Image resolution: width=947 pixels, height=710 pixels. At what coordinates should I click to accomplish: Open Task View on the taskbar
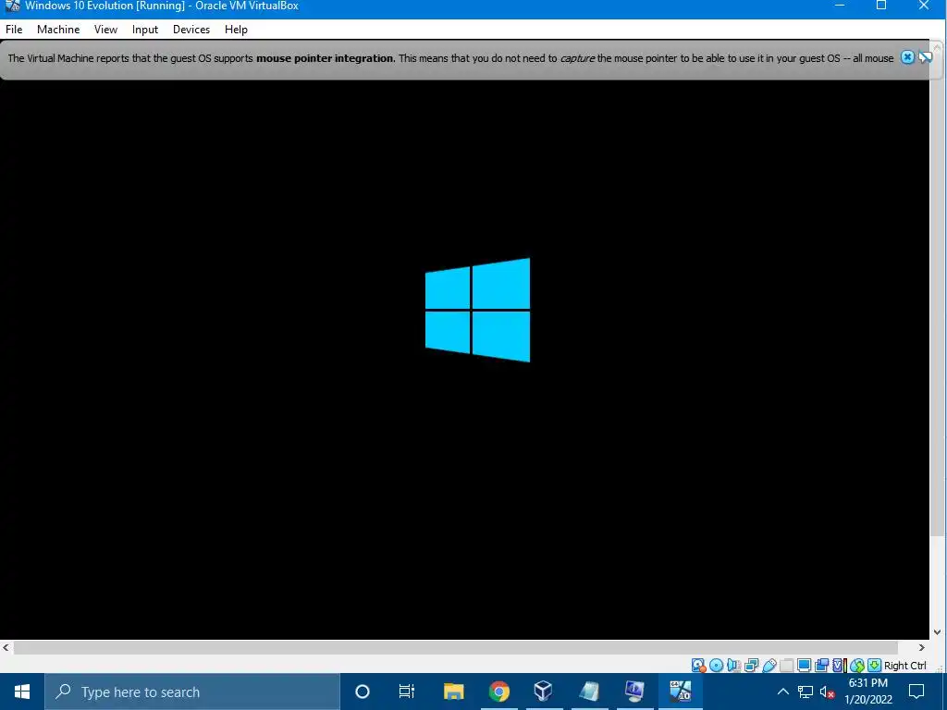point(407,692)
